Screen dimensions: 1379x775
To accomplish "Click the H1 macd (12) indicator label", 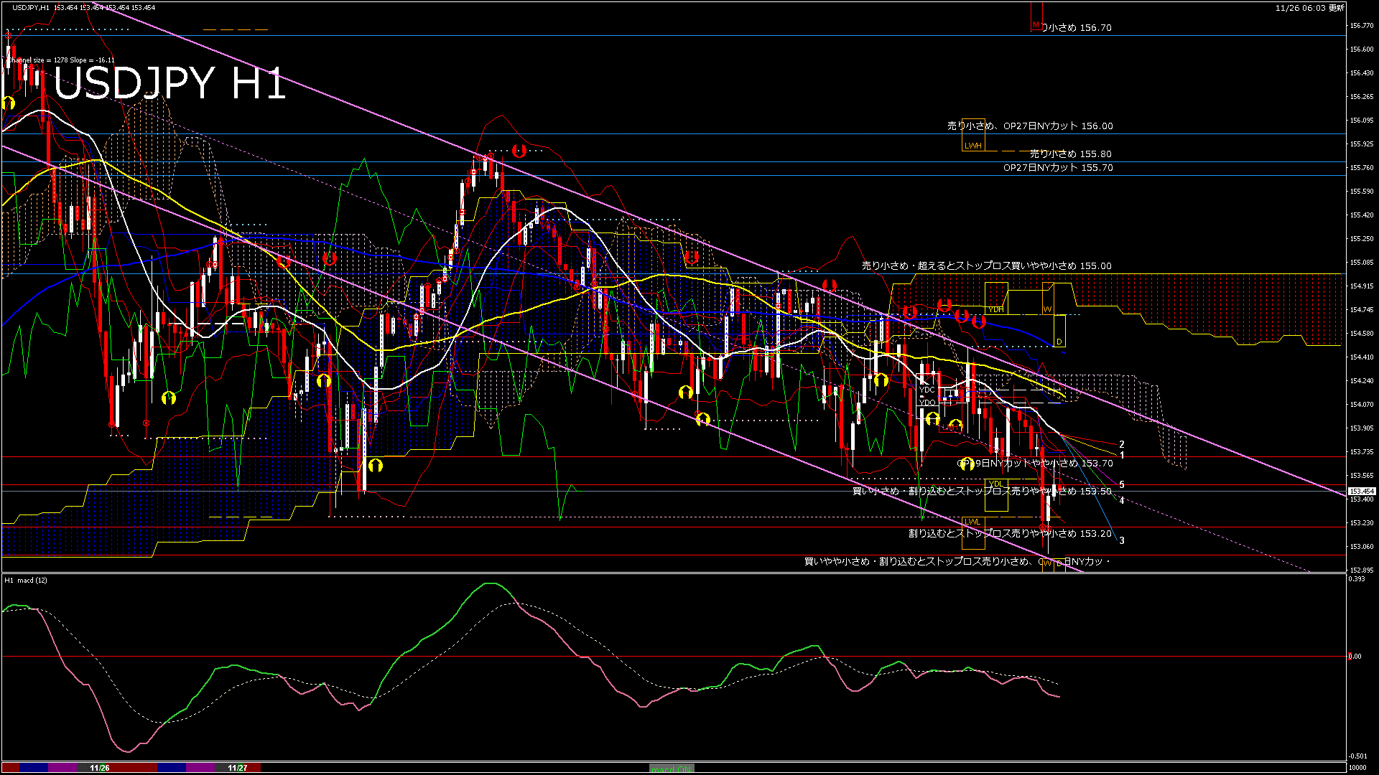I will [x=26, y=580].
